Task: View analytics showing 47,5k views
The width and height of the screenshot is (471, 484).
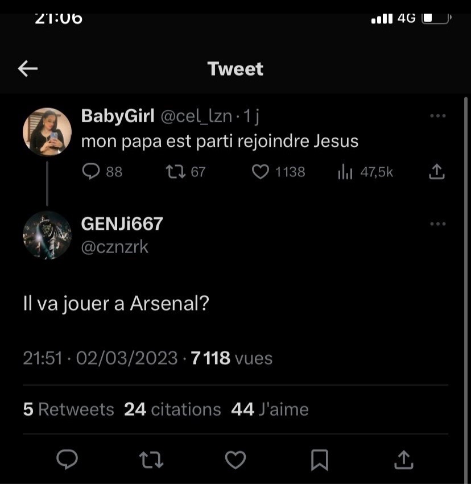Action: [346, 172]
